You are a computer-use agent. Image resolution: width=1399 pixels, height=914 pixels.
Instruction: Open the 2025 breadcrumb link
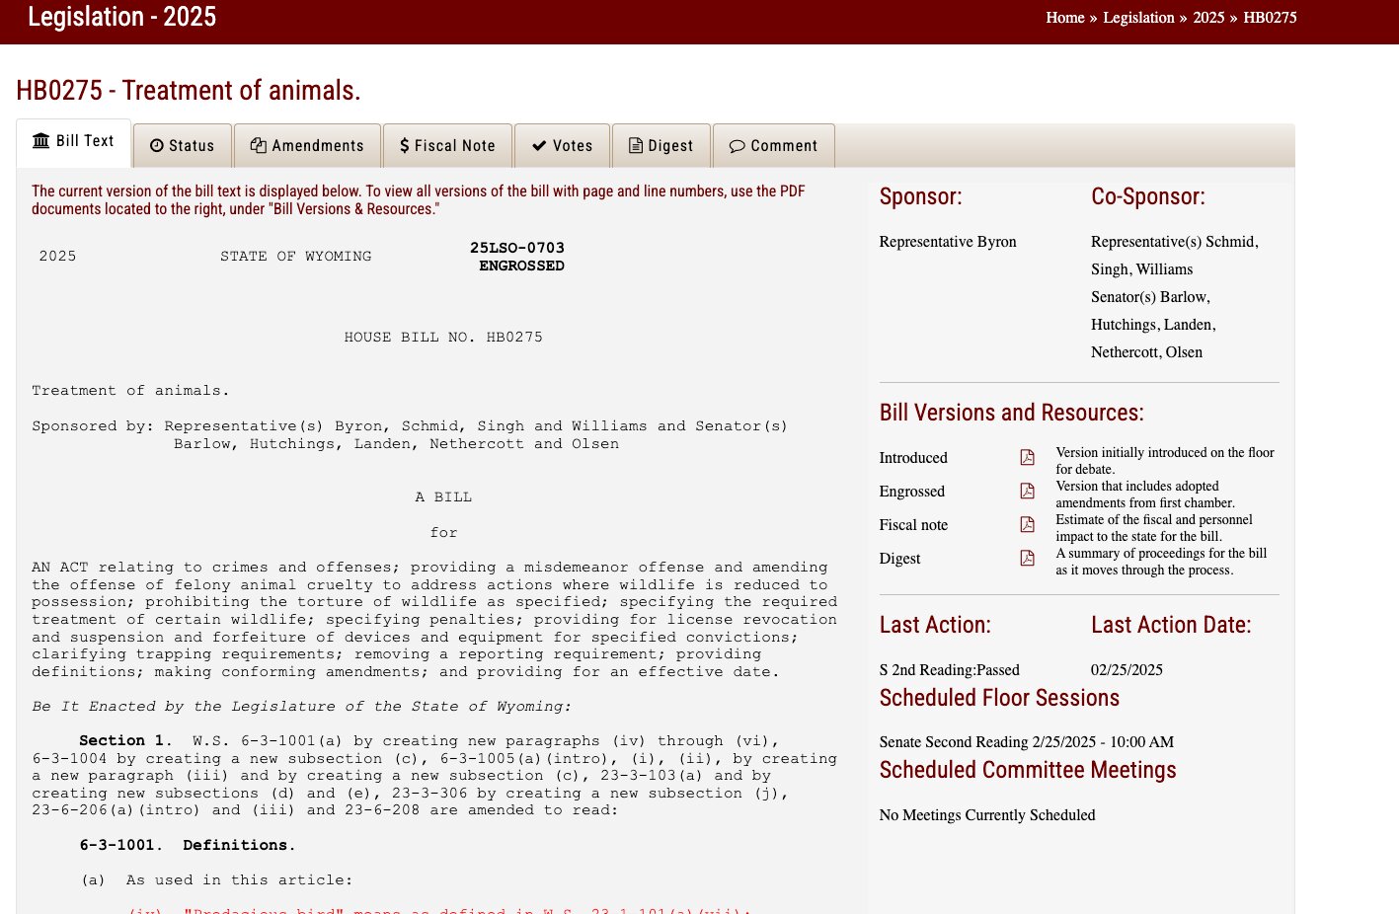tap(1208, 18)
